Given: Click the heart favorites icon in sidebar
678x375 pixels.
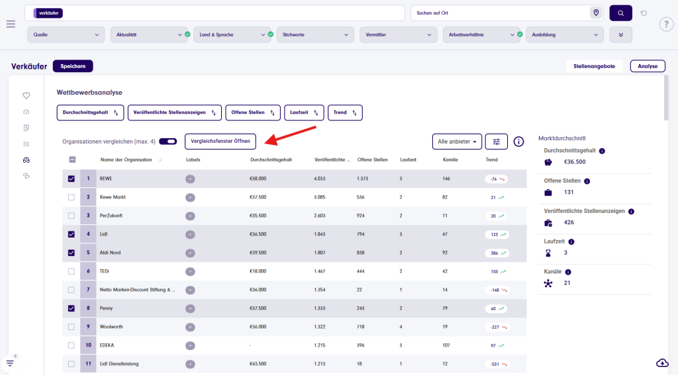Looking at the screenshot, I should [26, 96].
